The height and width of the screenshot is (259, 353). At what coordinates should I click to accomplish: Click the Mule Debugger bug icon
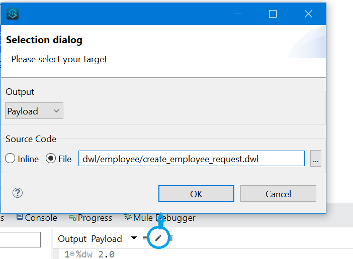pos(128,217)
